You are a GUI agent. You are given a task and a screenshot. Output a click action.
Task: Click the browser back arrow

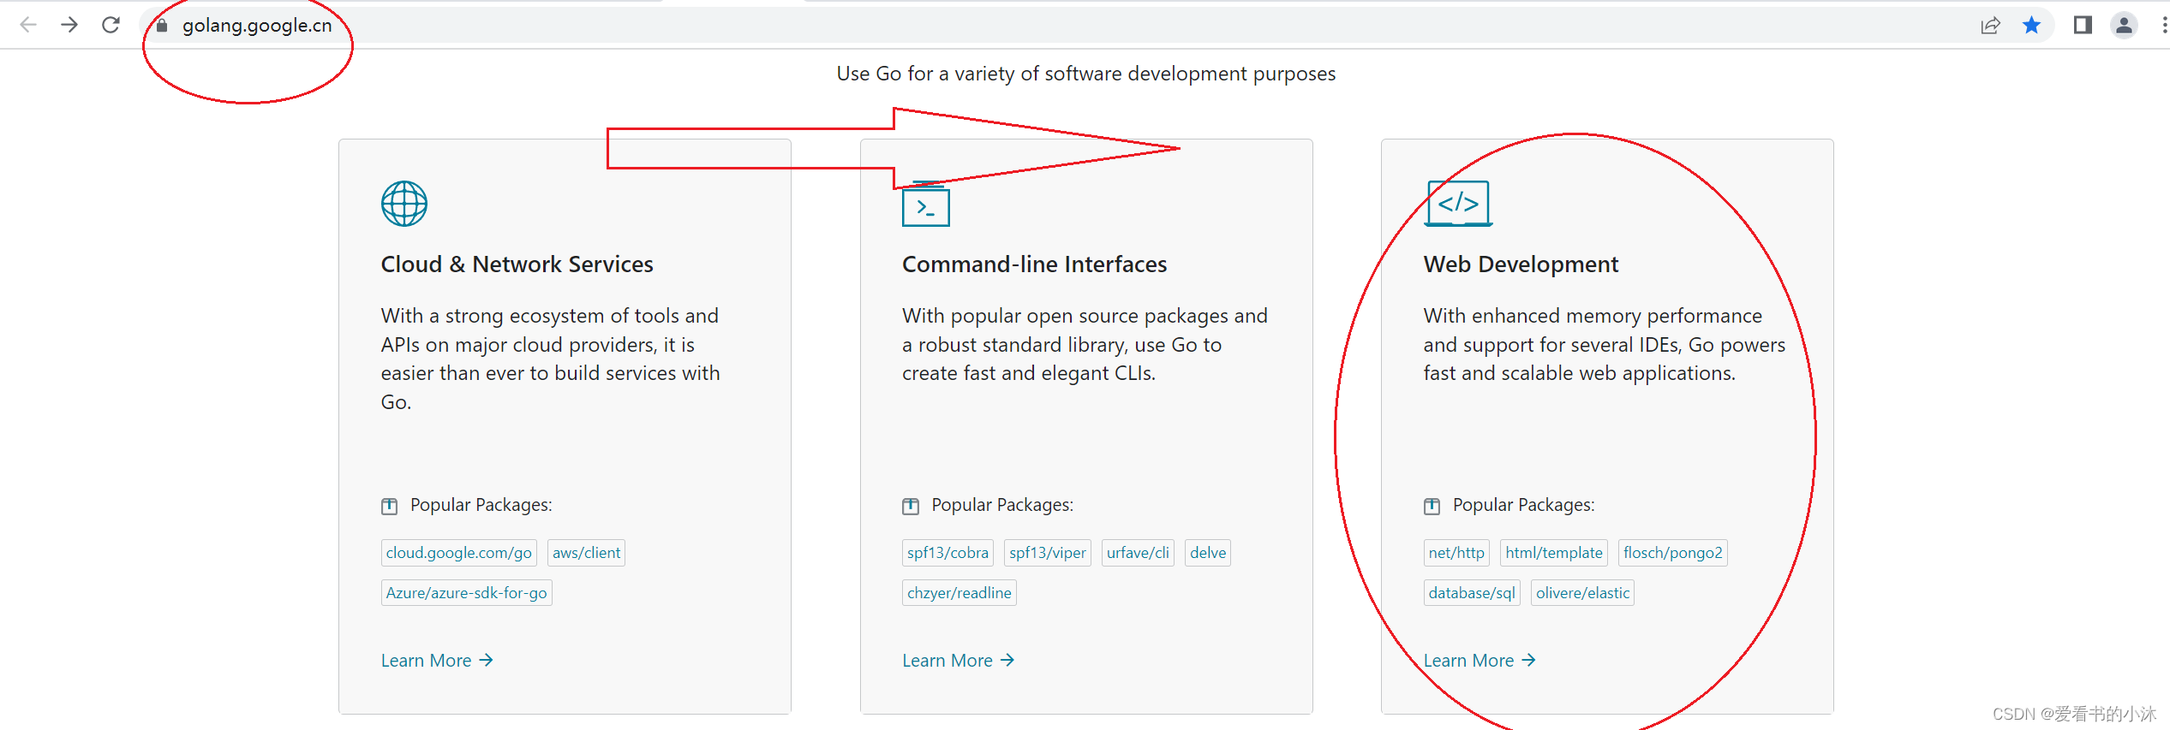click(28, 25)
